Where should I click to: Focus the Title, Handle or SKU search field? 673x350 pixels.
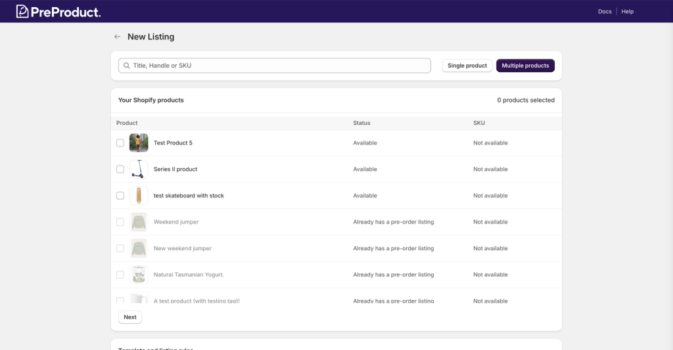274,66
